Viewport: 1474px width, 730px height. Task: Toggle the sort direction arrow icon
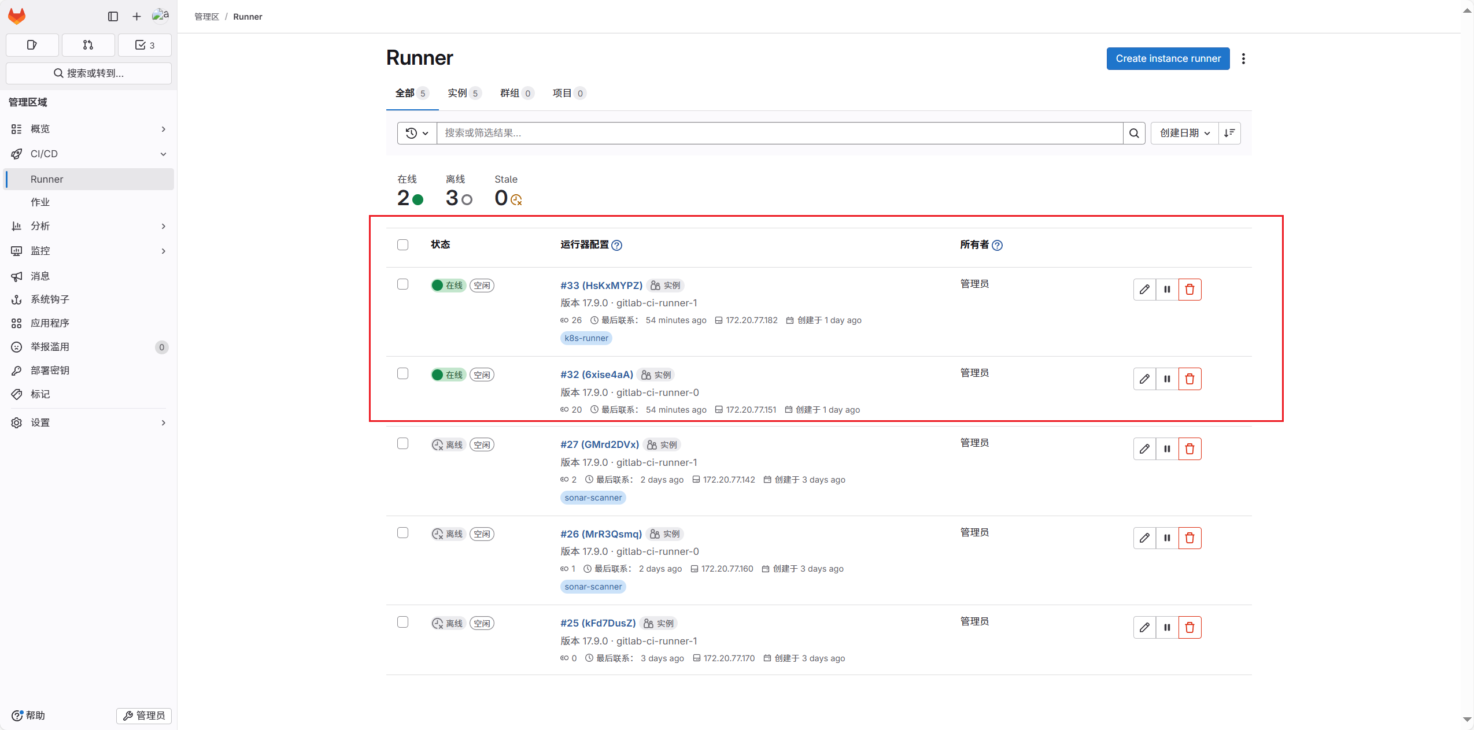[x=1229, y=133]
